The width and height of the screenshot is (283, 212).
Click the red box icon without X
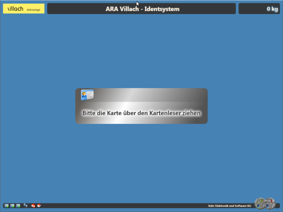[x=39, y=205]
